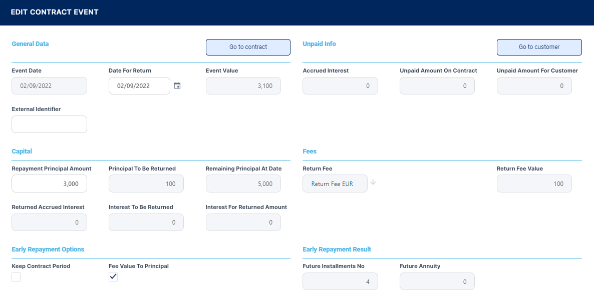Expand the Return Fee dropdown arrow

pos(373,182)
